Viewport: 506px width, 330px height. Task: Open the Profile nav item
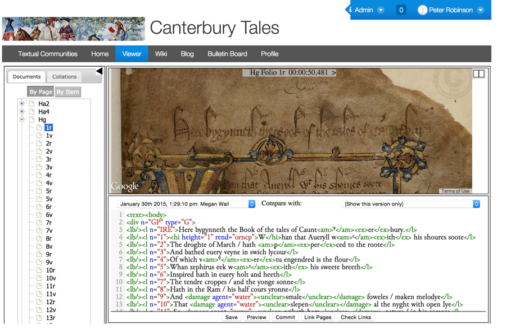pyautogui.click(x=270, y=54)
